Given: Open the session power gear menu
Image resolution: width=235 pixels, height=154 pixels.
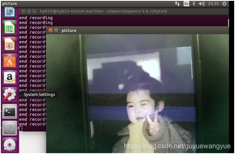Looking at the screenshot, I should click(x=224, y=4).
